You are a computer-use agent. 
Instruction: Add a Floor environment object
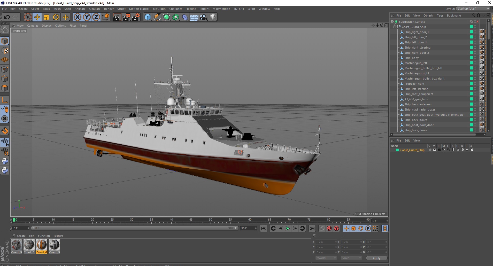(194, 17)
